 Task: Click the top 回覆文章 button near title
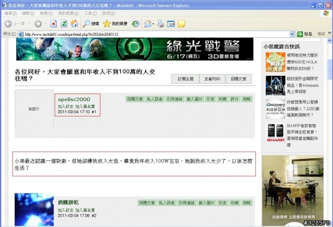coord(239,79)
